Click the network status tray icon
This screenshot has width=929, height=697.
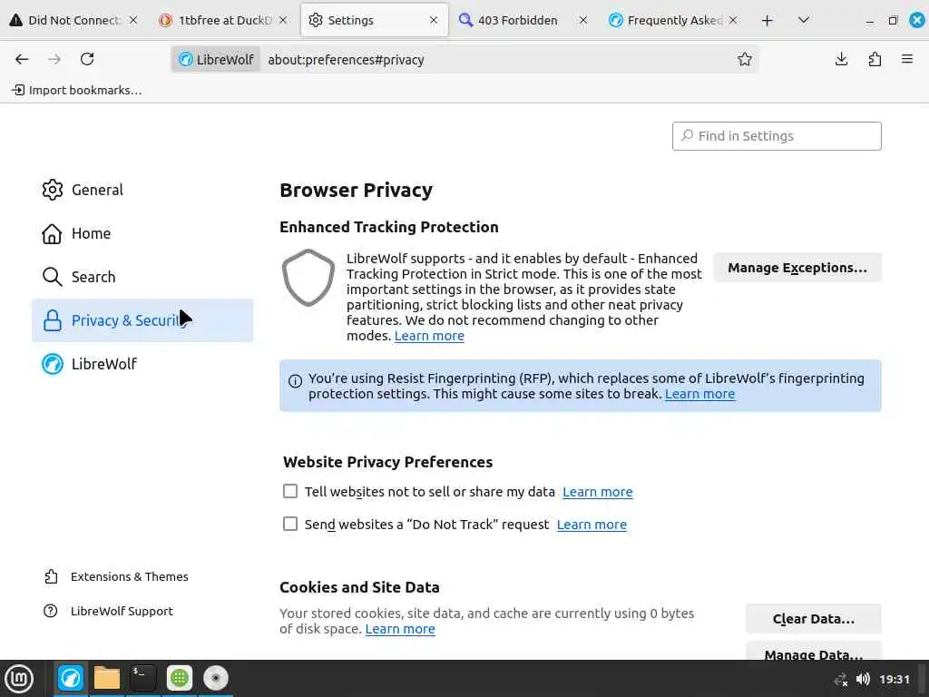pyautogui.click(x=840, y=679)
